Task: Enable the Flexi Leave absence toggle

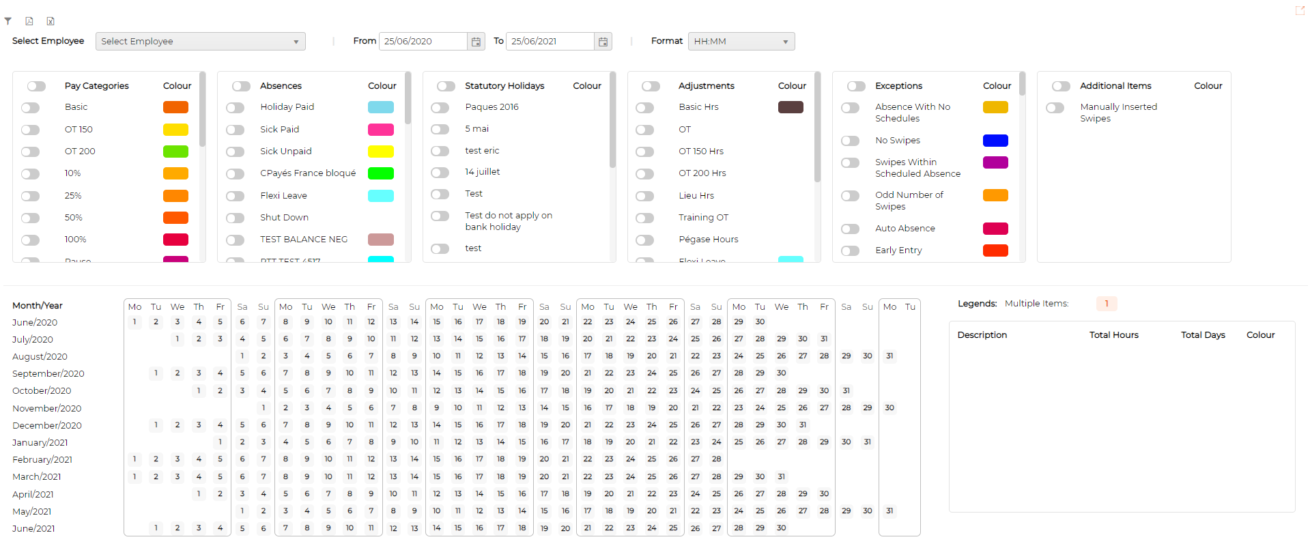Action: point(236,196)
